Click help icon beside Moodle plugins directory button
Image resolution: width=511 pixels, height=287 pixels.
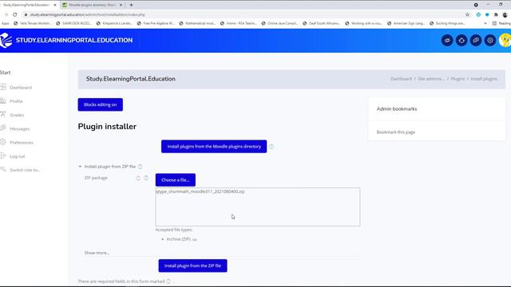pyautogui.click(x=271, y=147)
